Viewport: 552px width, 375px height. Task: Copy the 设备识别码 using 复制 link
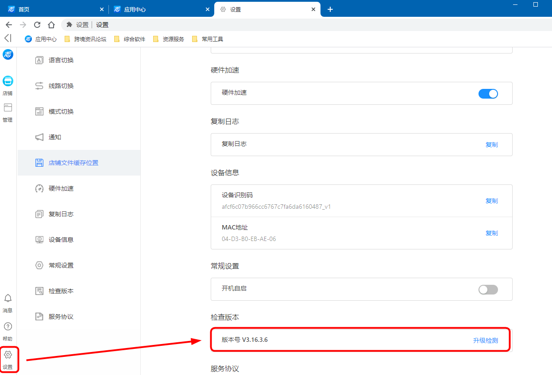coord(491,201)
